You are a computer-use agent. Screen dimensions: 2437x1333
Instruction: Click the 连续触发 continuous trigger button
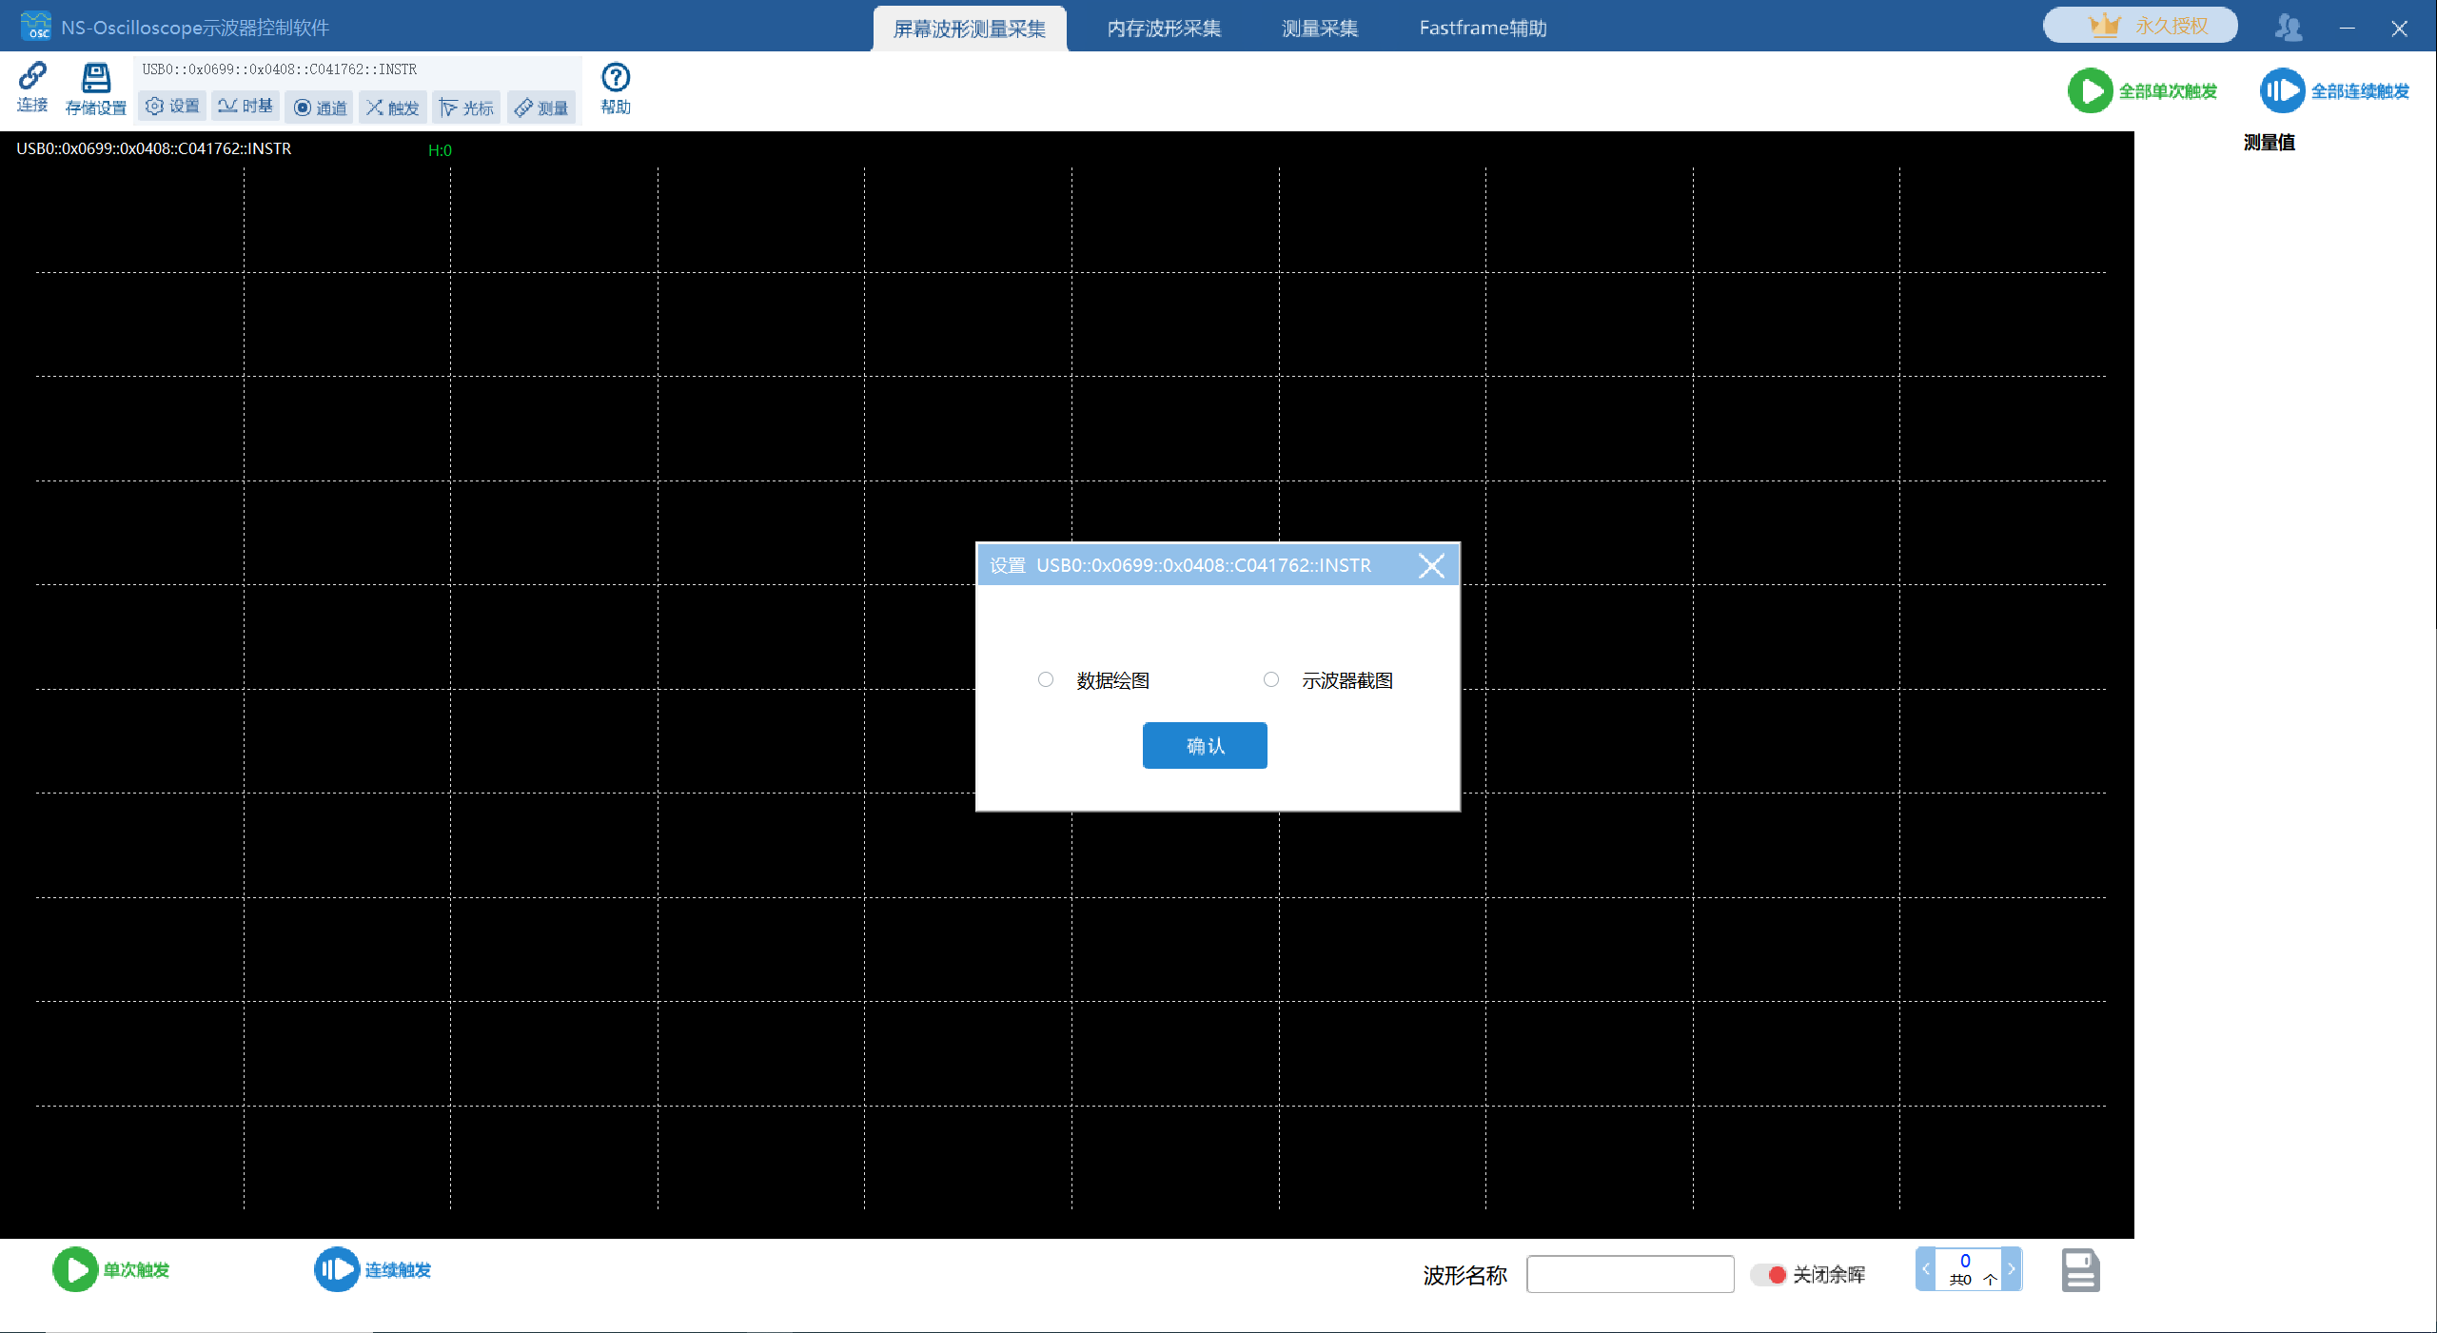pyautogui.click(x=373, y=1269)
